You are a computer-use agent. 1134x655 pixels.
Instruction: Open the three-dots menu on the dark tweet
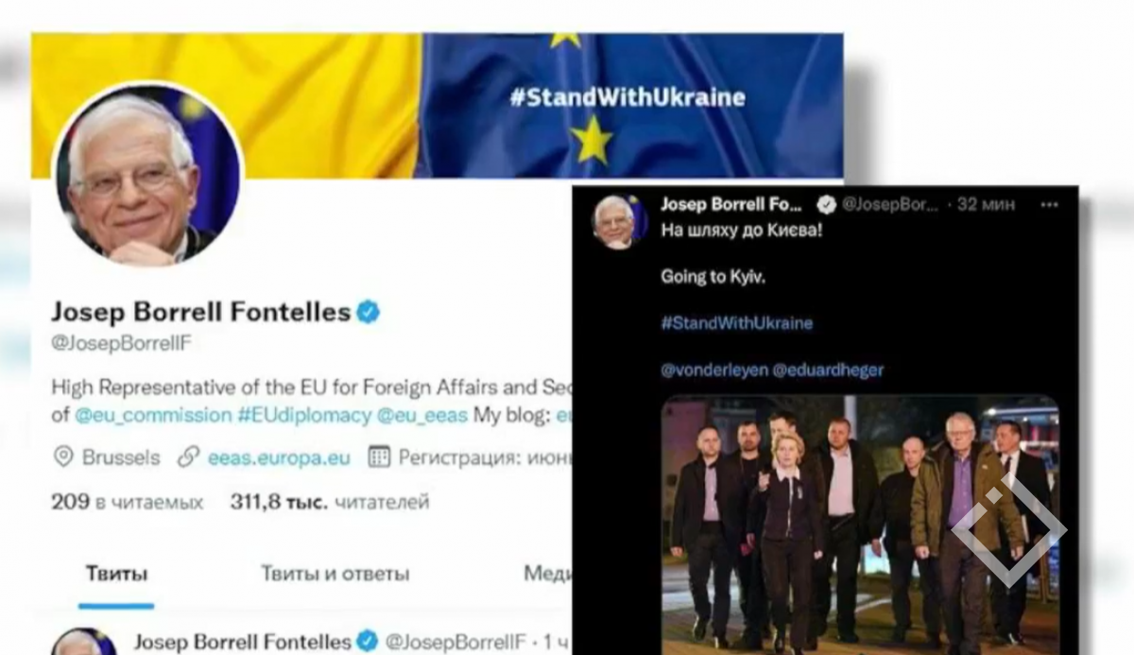coord(1049,204)
